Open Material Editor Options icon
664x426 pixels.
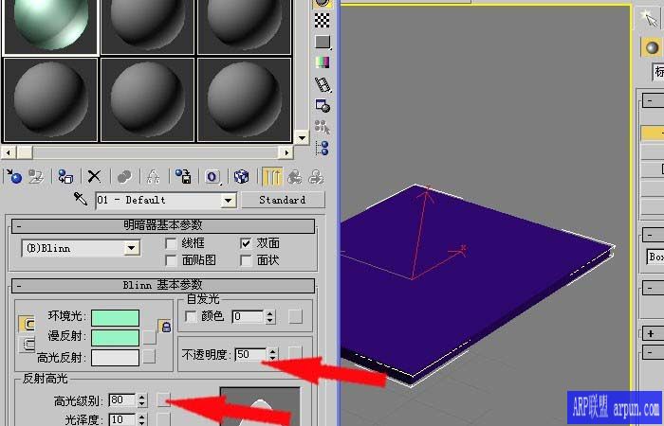pos(323,106)
